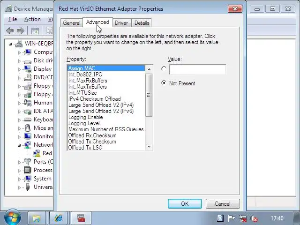Select the Display adapters category icon

[x=28, y=69]
